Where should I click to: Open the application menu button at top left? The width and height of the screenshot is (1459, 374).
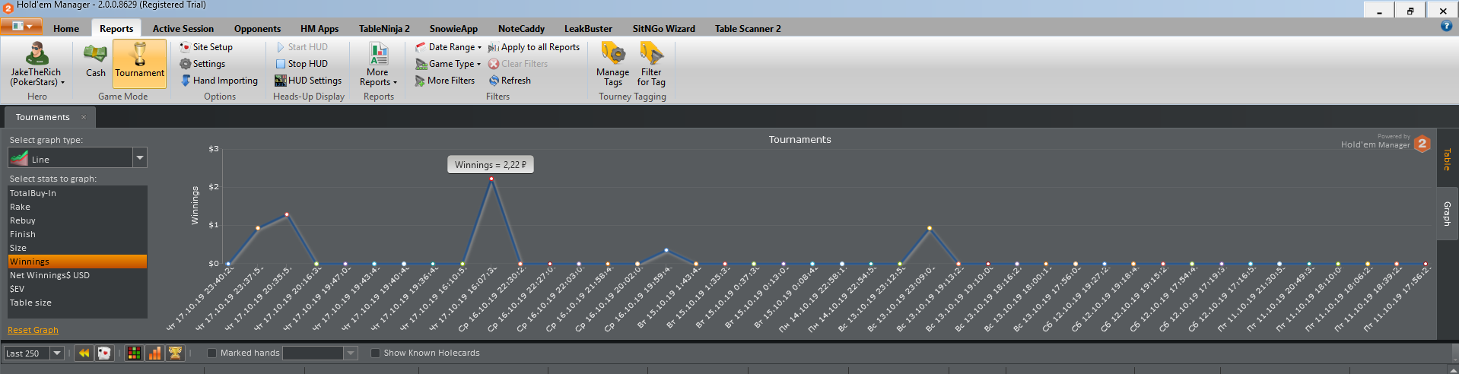(21, 26)
